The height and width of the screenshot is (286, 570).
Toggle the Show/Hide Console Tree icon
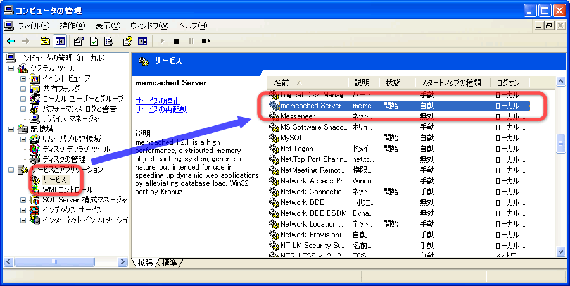60,41
